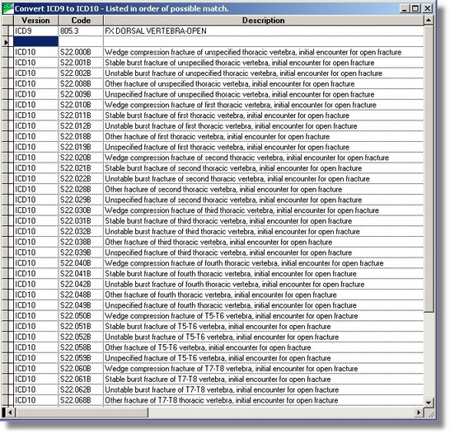Select code S22.011B
This screenshot has width=450, height=434.
[x=81, y=116]
